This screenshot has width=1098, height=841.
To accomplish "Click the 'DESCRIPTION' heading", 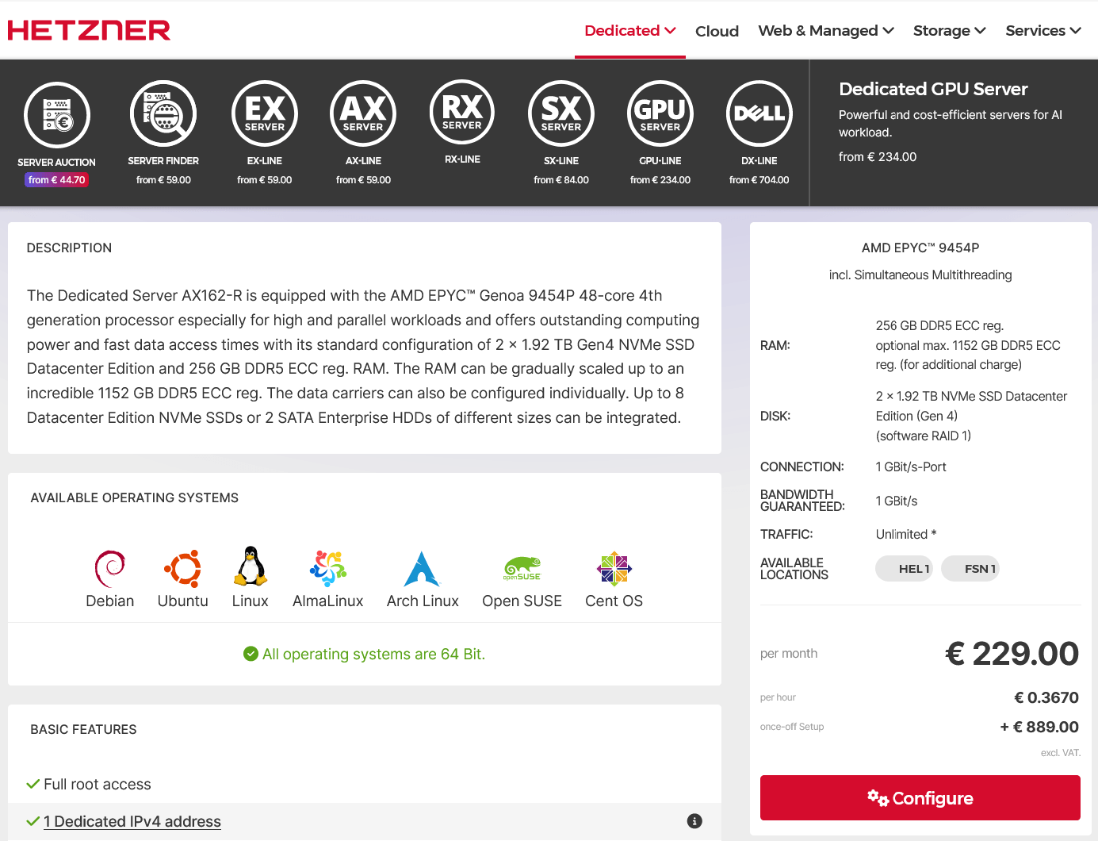I will 69,248.
